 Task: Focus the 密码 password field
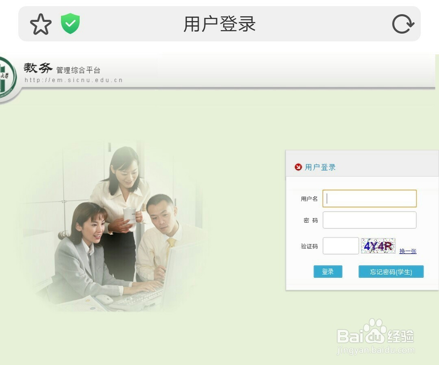coord(370,220)
